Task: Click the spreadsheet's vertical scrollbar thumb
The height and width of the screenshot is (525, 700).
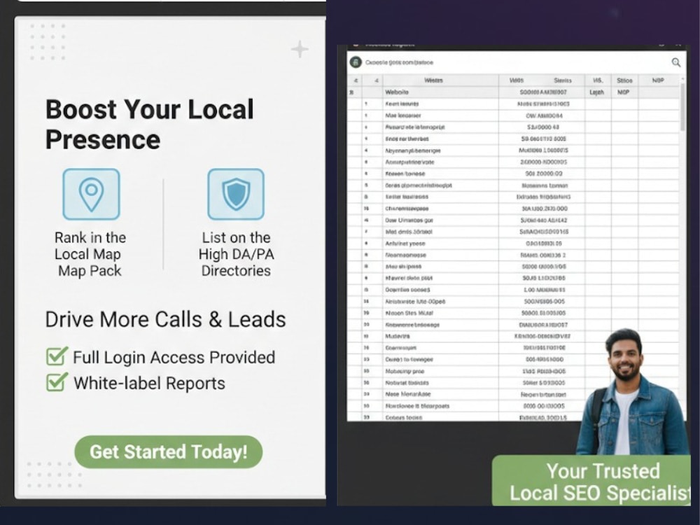Action: [682, 107]
